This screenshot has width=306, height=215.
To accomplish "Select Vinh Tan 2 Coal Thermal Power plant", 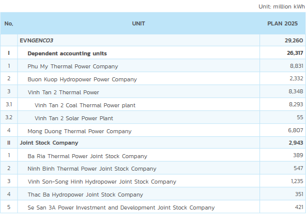I will [85, 105].
